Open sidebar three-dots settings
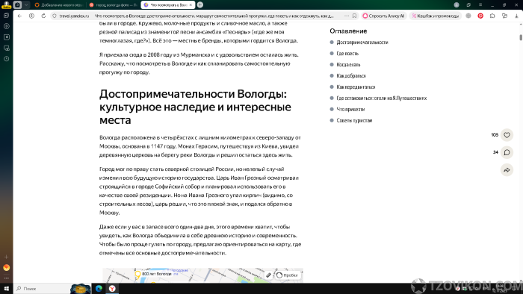523x294 pixels. pyautogui.click(x=6, y=278)
